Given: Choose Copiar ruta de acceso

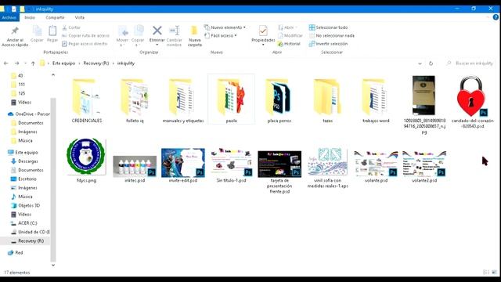Looking at the screenshot, I should point(85,35).
